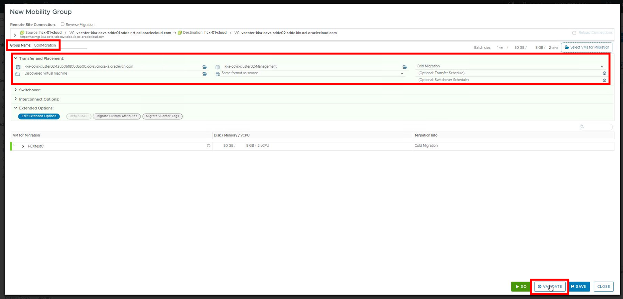Click the search magnifier in VM filter box

582,127
